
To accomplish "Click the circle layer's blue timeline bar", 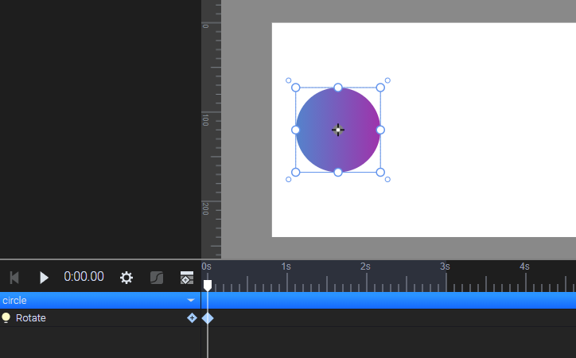I will click(389, 301).
